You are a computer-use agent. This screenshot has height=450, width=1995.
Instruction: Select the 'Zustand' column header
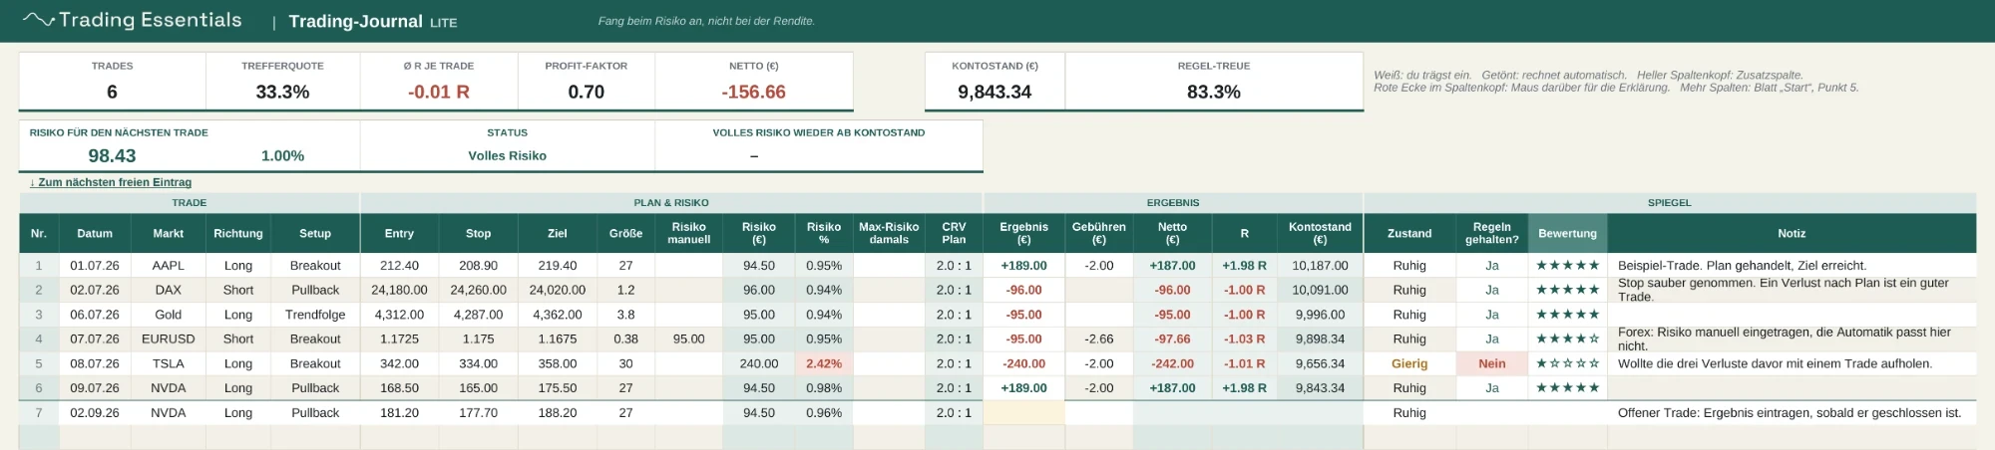tap(1409, 233)
